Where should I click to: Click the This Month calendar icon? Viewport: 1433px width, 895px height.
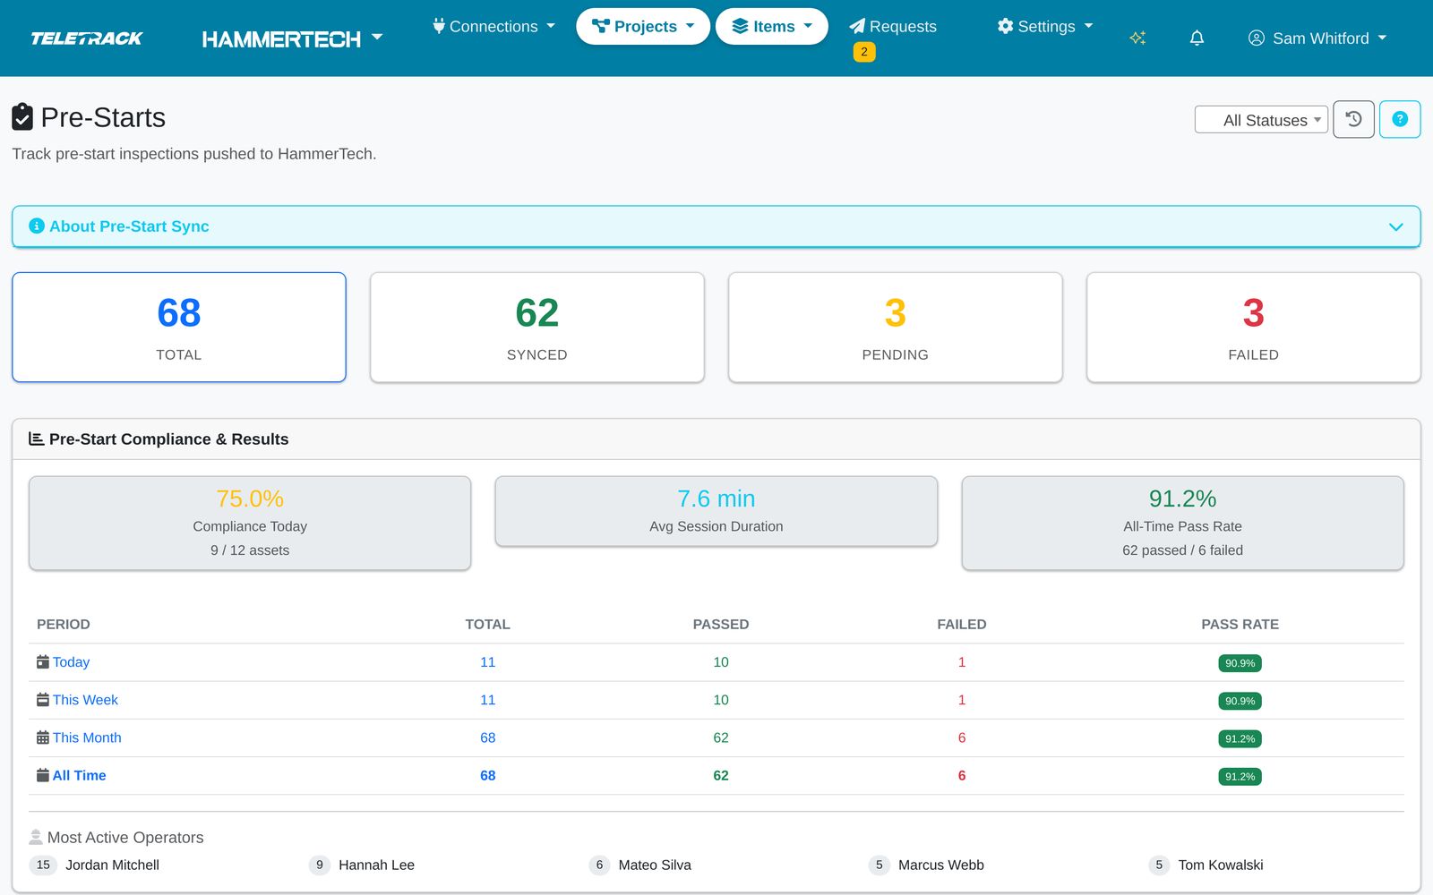click(x=42, y=737)
